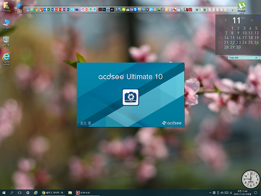The height and width of the screenshot is (196, 261).
Task: Open volume control in system tray
Action: coord(222,193)
